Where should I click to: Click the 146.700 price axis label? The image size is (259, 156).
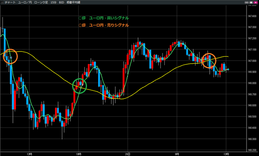click(252, 95)
